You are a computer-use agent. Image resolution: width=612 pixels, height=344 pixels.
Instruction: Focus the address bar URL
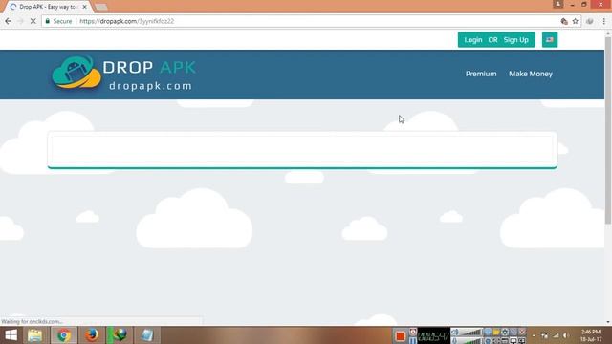(127, 21)
